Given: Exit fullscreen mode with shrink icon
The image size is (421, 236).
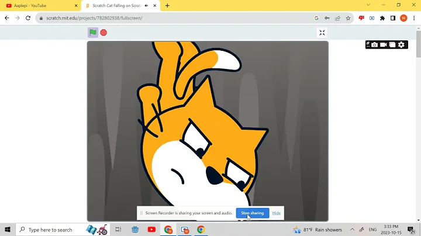Looking at the screenshot, I should [322, 33].
